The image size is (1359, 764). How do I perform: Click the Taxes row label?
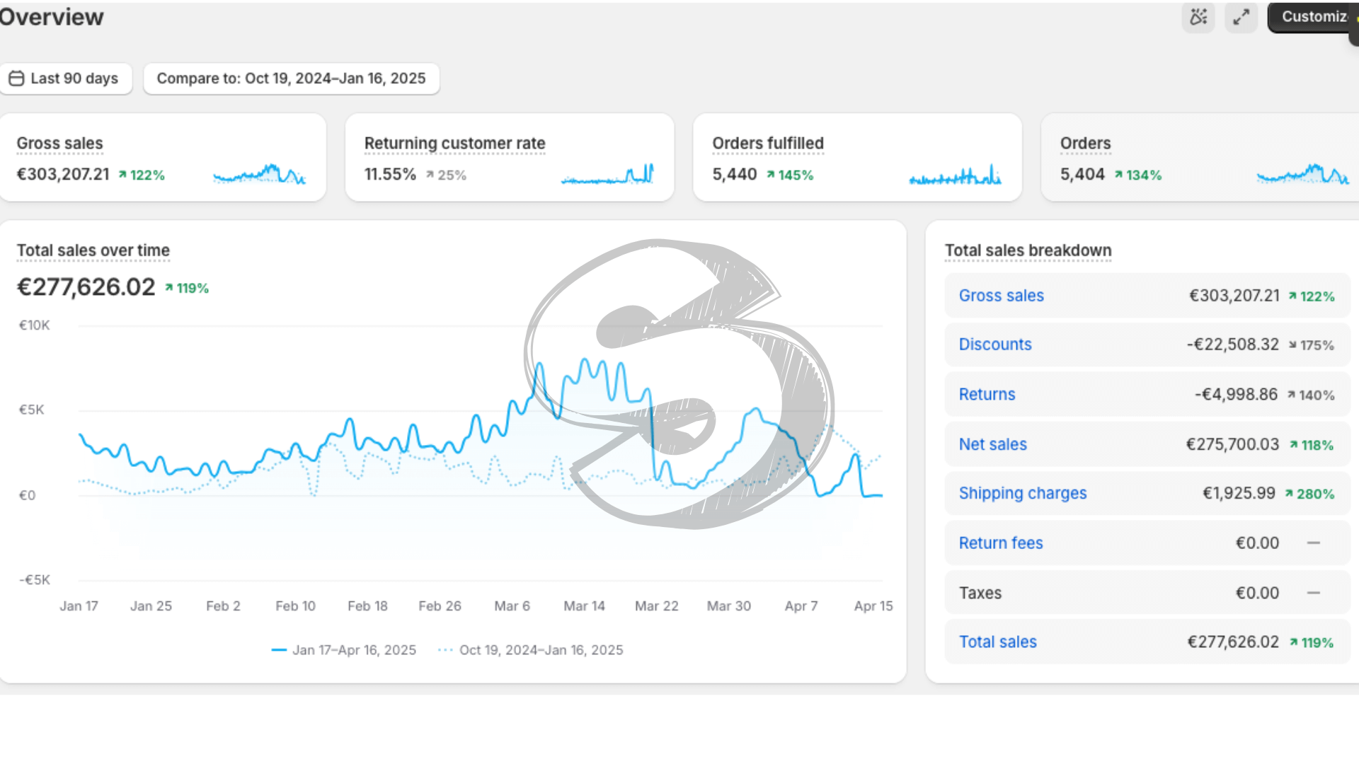[980, 593]
